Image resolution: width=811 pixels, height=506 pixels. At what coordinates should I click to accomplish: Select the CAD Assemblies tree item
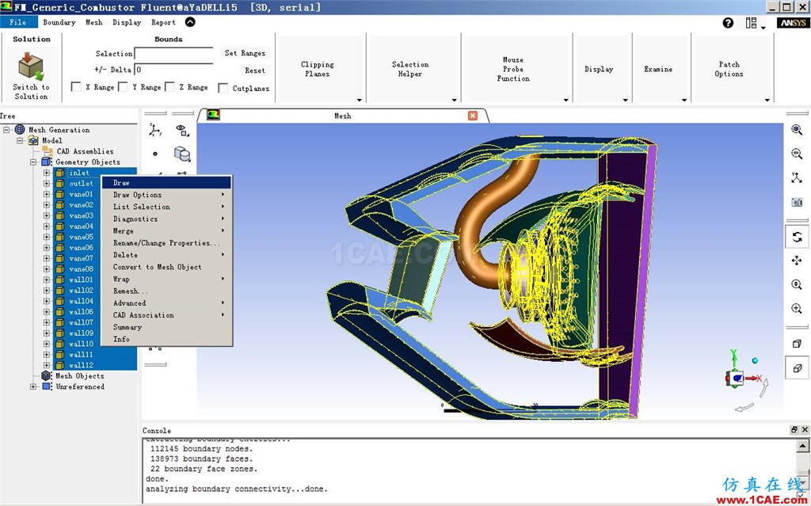(85, 151)
